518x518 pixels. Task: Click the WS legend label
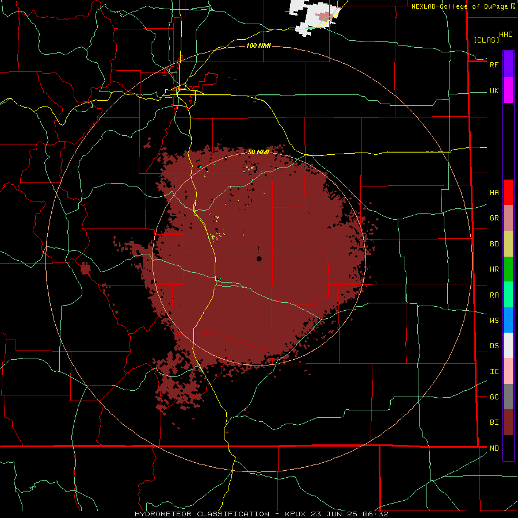click(494, 321)
